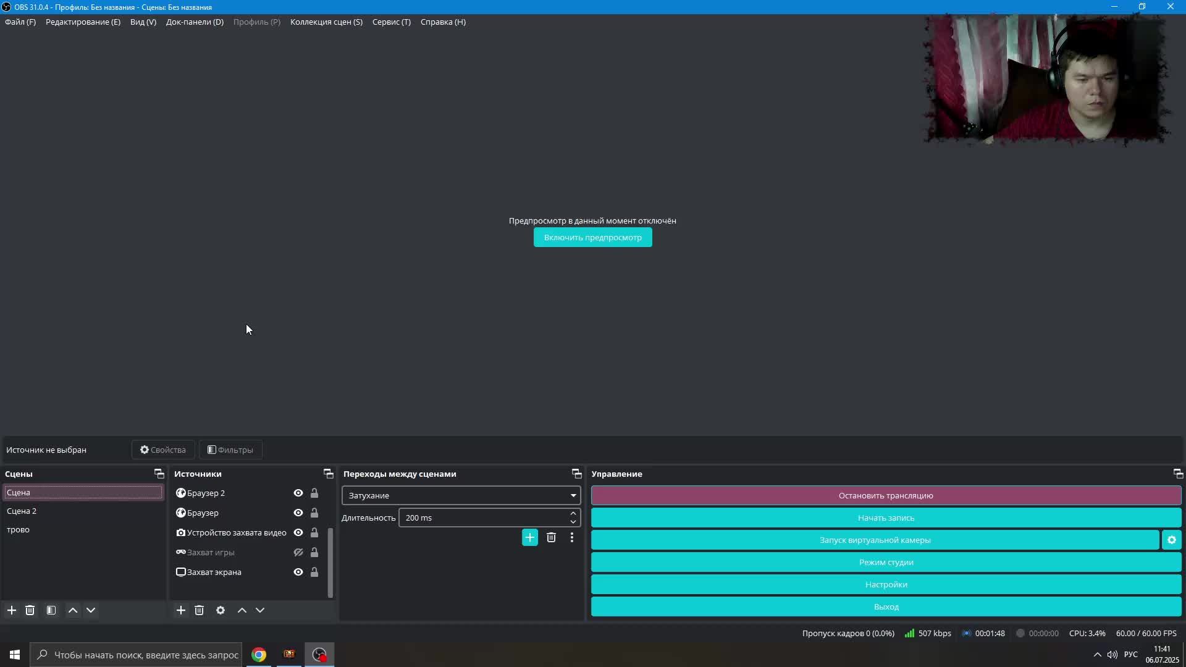Open the Сервис (T) menu
Viewport: 1186px width, 667px height.
point(391,22)
